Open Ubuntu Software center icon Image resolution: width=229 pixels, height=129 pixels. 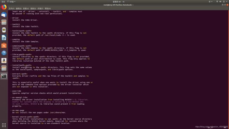coord(4,45)
